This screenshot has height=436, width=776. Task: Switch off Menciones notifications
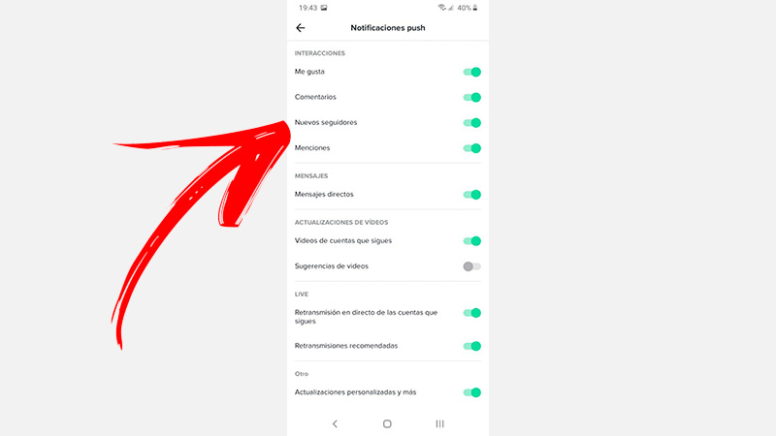pyautogui.click(x=471, y=148)
